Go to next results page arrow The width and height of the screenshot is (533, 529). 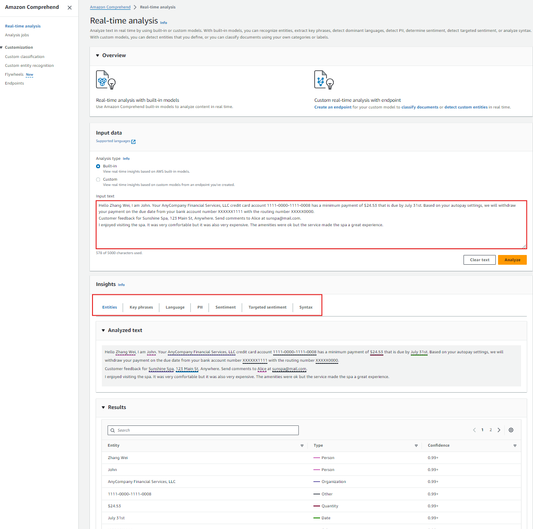click(x=499, y=430)
